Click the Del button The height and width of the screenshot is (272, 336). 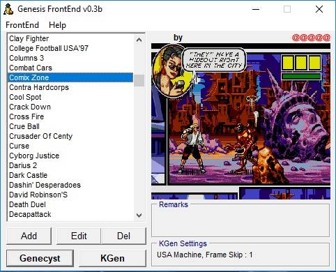tap(123, 236)
